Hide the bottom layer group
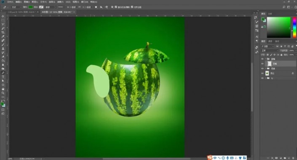 click(262, 78)
